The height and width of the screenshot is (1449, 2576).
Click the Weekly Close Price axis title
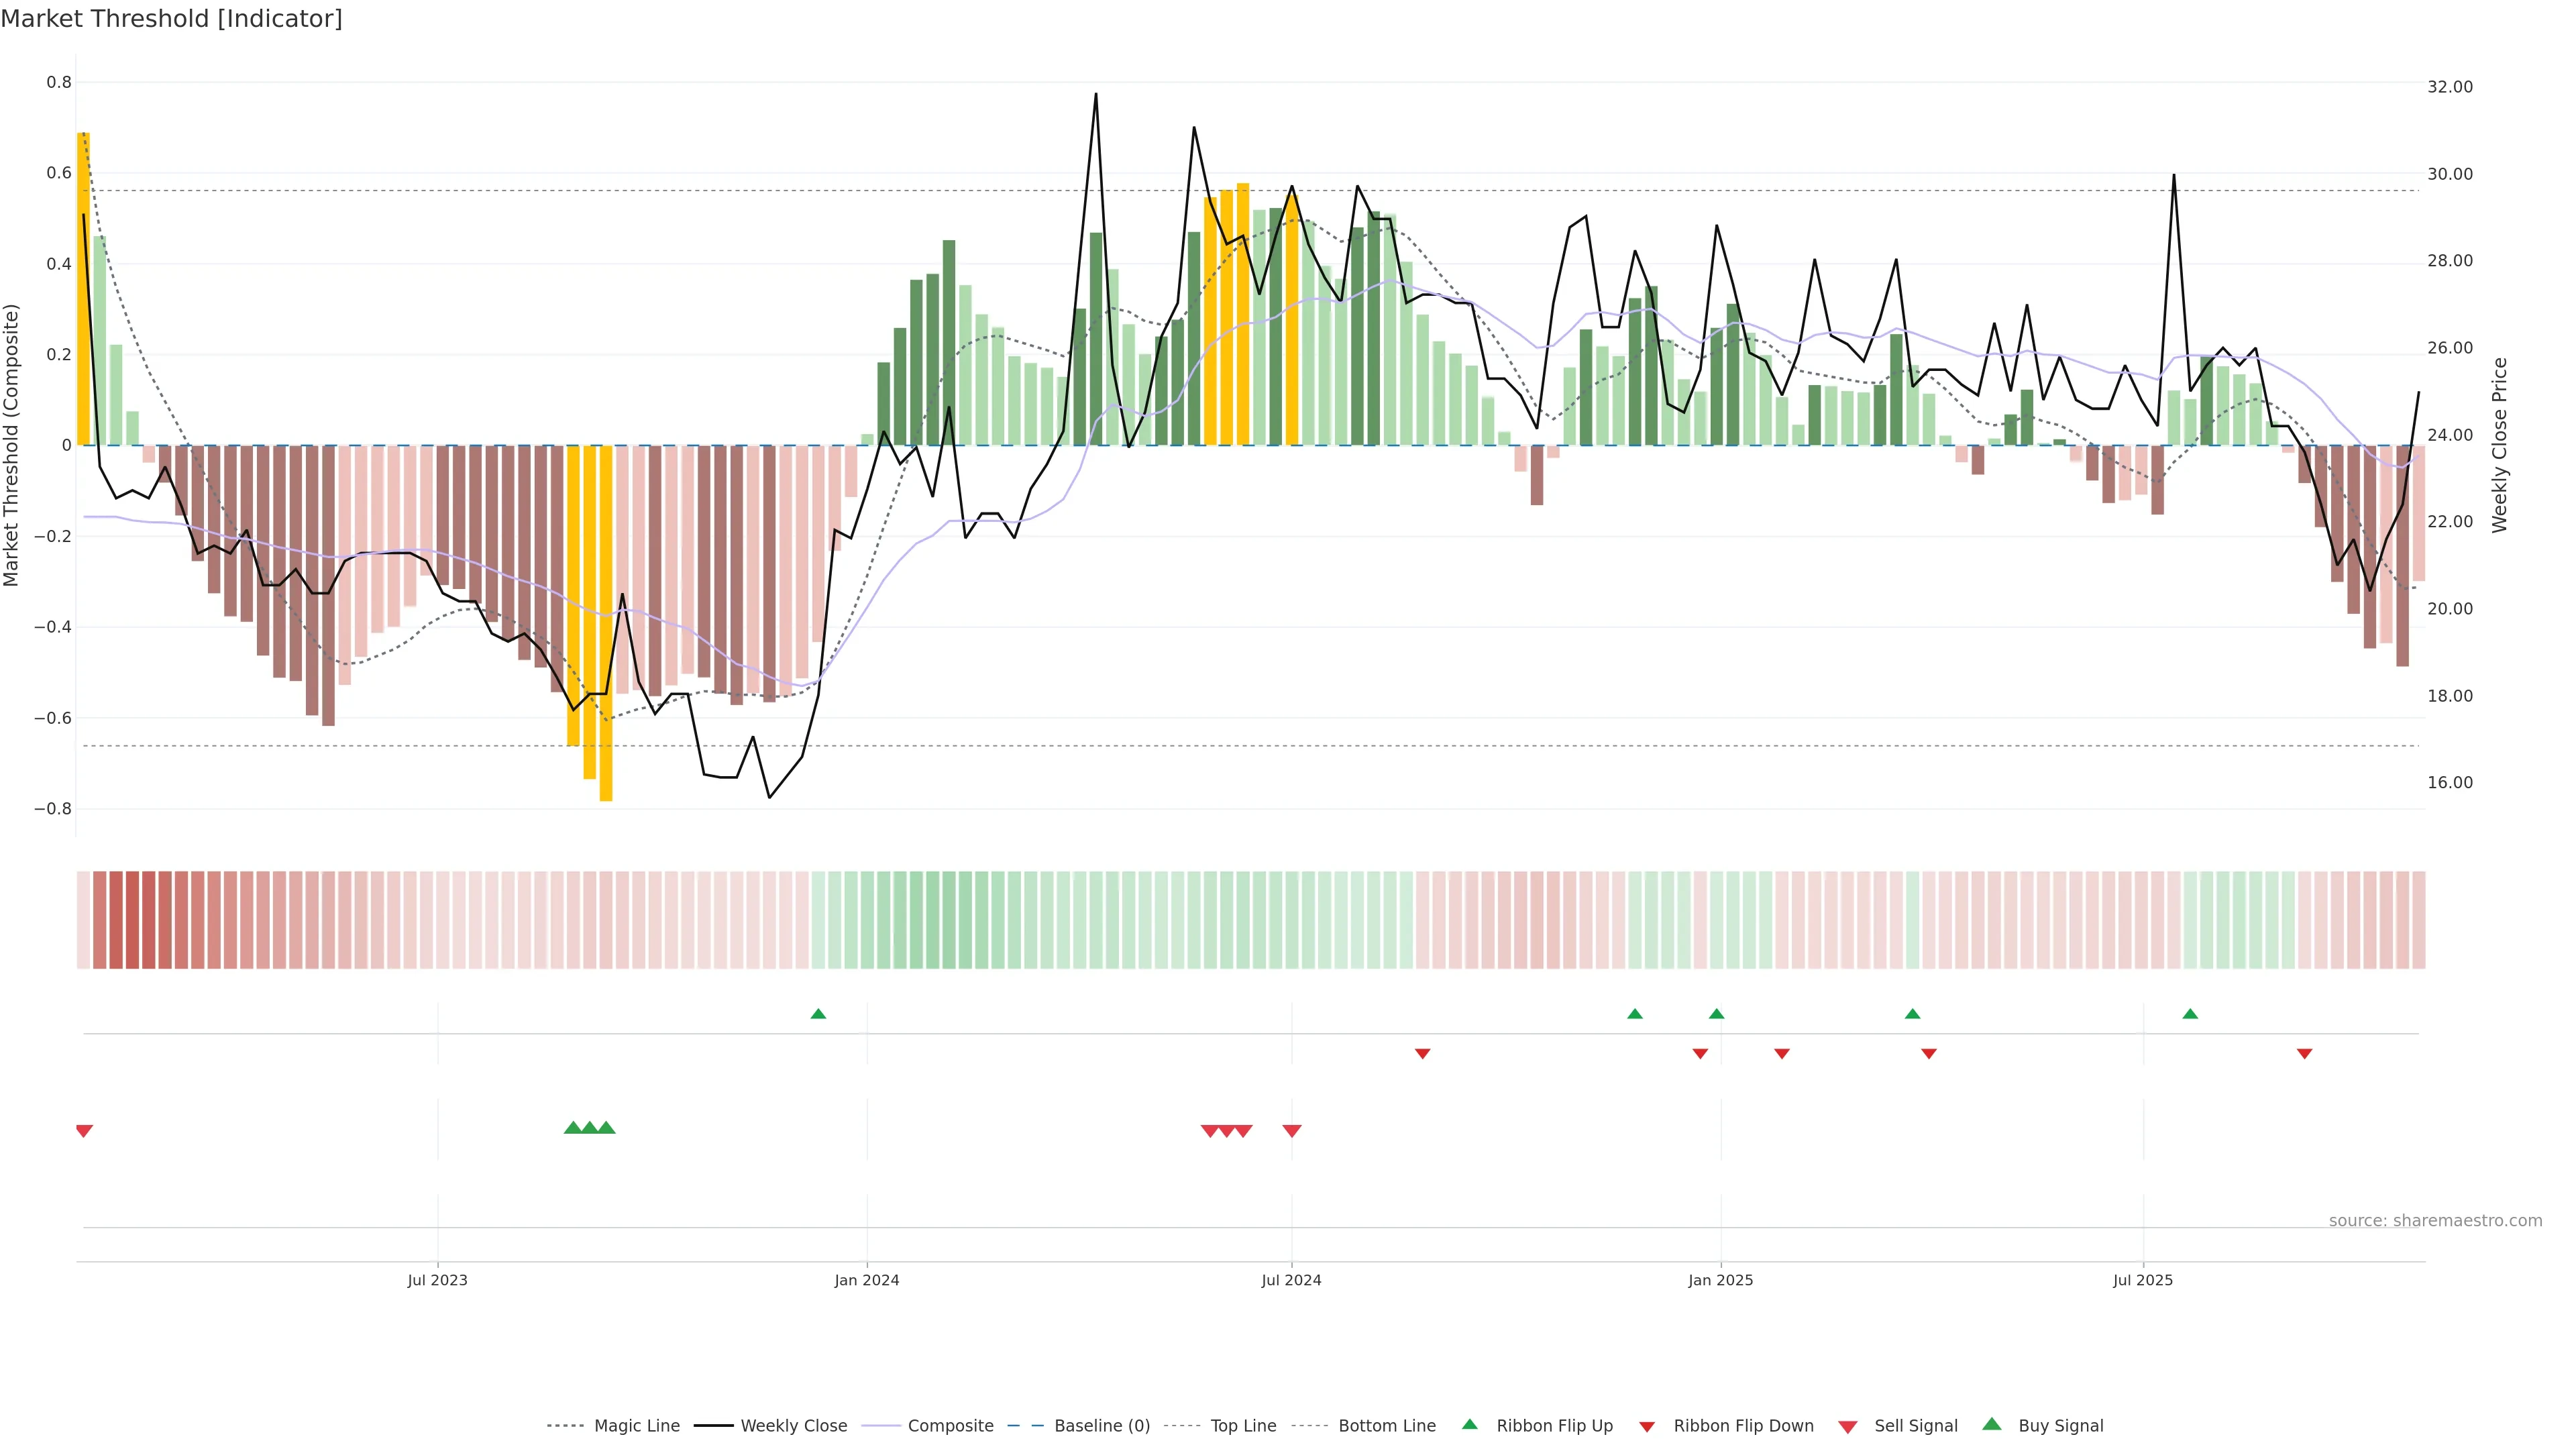pyautogui.click(x=2500, y=445)
